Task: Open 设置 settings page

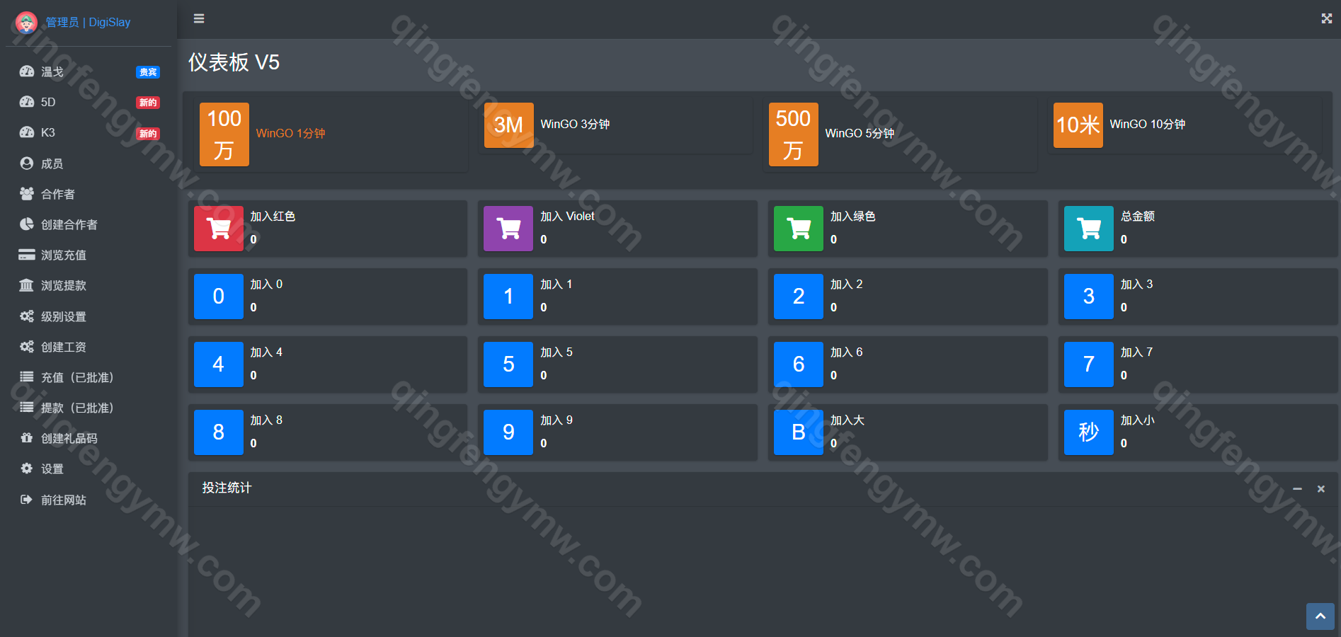Action: pyautogui.click(x=89, y=469)
